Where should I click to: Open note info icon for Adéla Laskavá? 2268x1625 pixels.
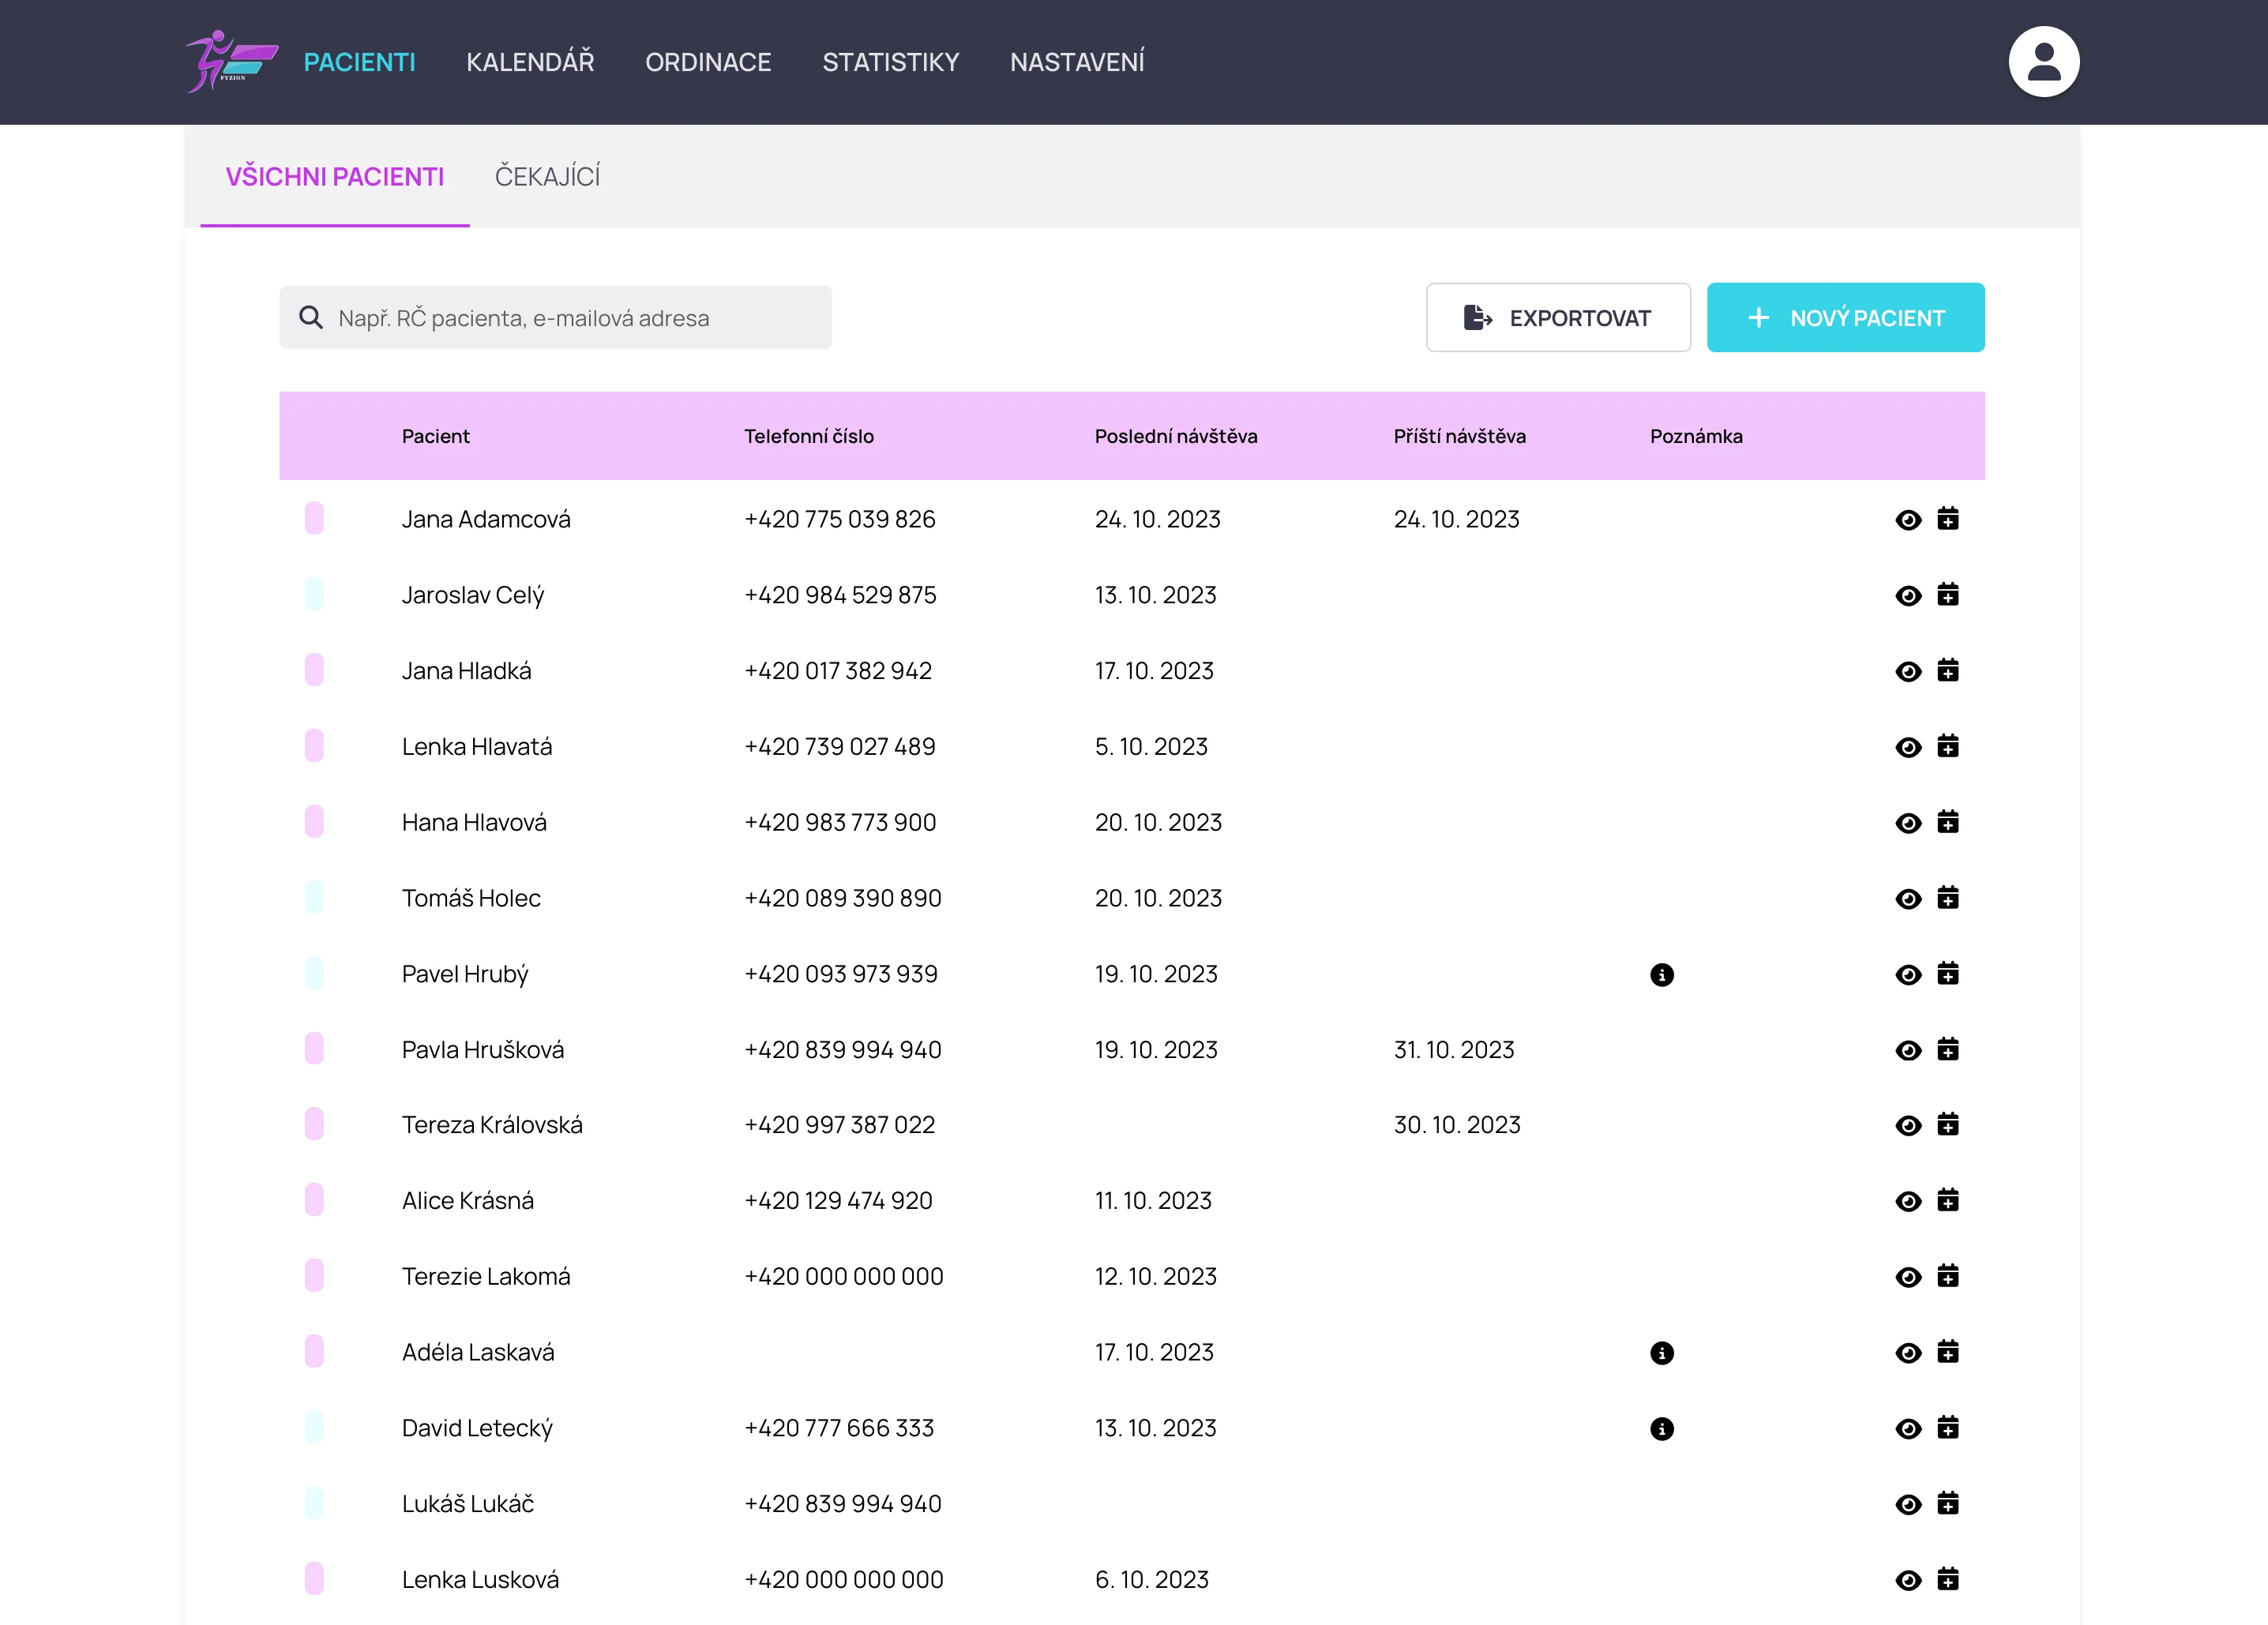1661,1353
